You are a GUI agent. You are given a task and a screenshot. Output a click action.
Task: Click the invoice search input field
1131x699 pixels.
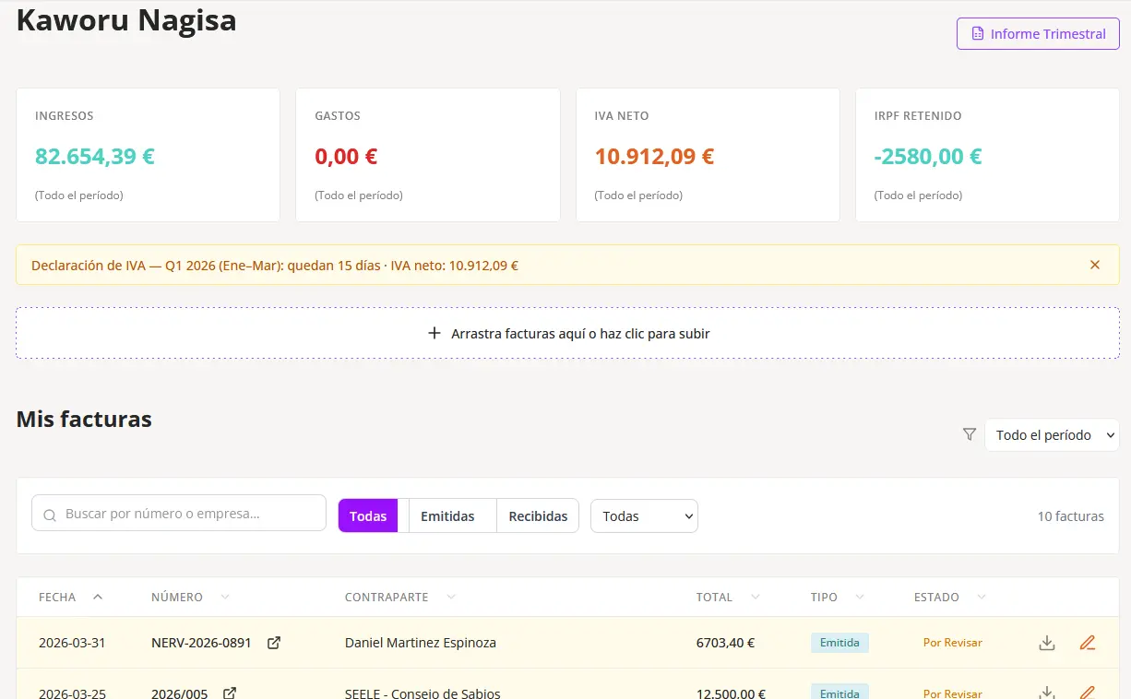[x=178, y=513]
